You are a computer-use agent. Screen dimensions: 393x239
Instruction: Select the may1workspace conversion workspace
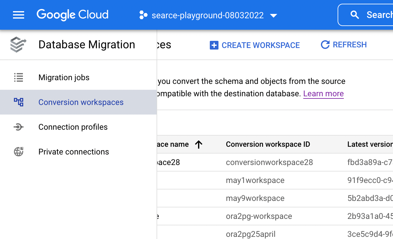pos(255,180)
